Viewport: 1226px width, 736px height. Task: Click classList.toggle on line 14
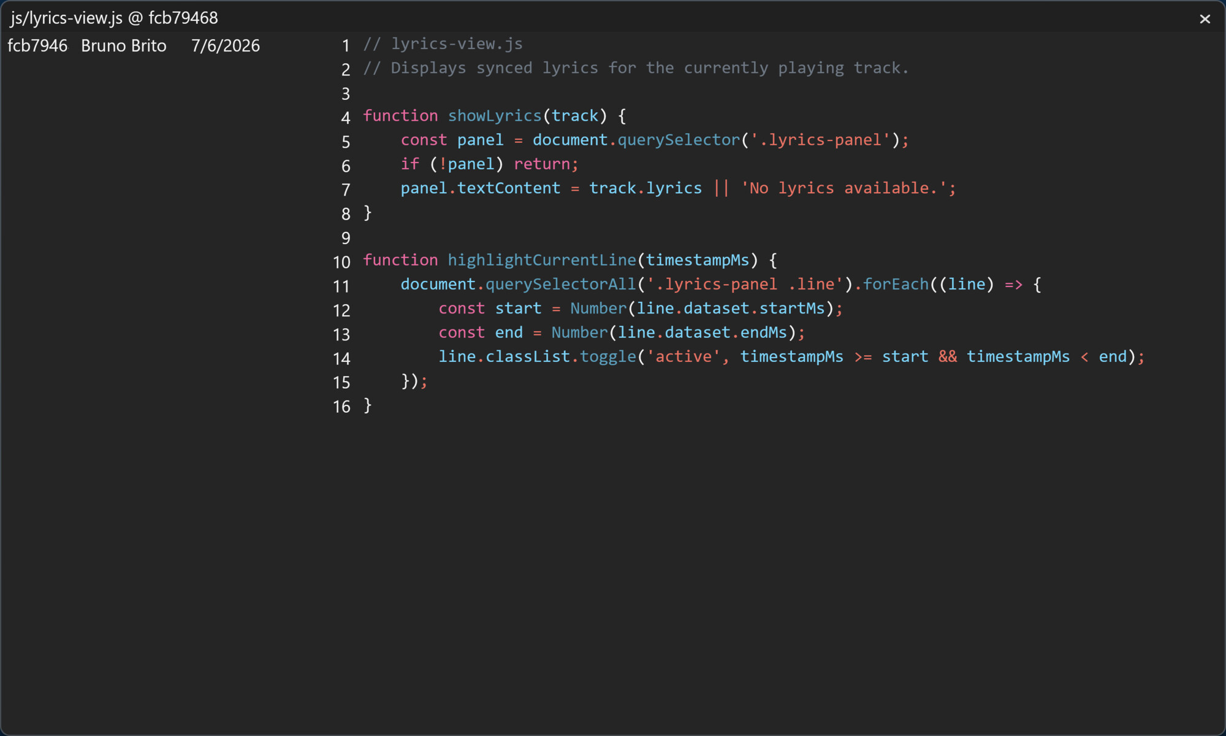coord(561,356)
